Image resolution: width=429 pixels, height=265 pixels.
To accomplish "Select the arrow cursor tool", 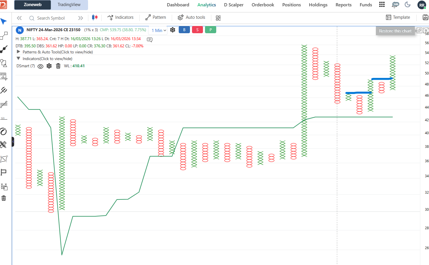I will (4, 21).
